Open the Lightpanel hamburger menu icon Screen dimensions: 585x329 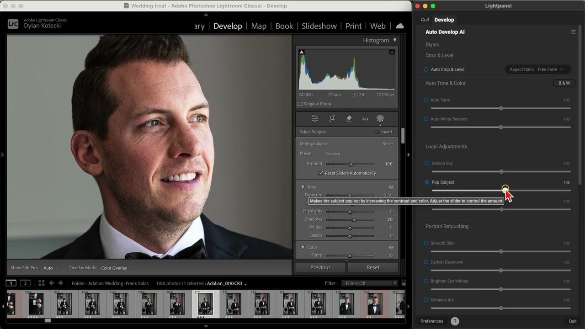click(573, 32)
